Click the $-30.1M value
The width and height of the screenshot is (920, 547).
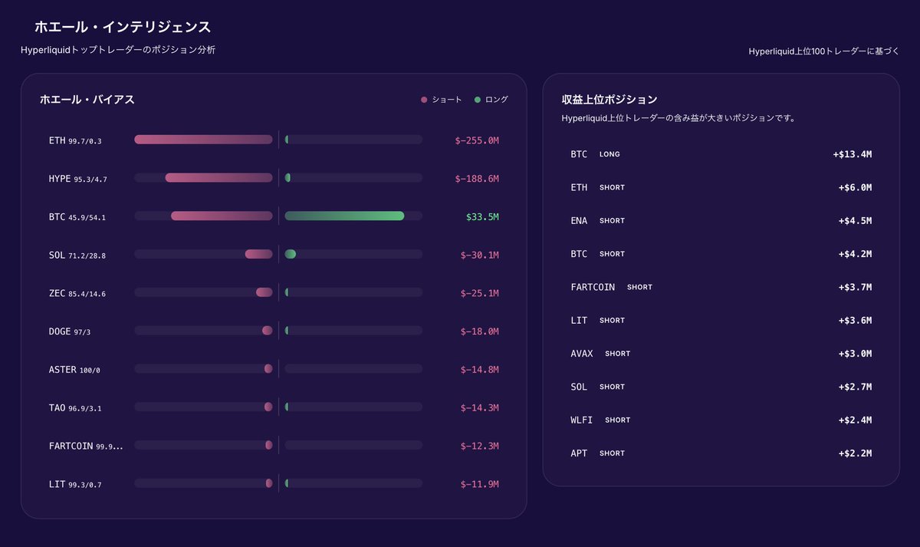[480, 255]
